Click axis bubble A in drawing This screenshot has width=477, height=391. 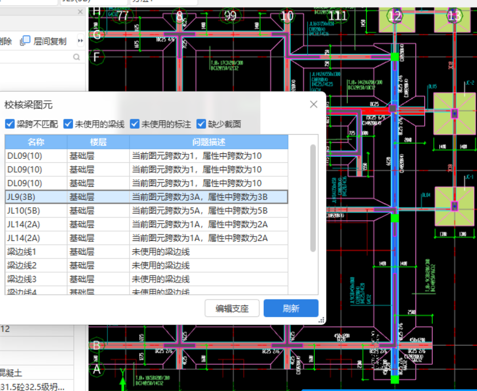pyautogui.click(x=96, y=370)
